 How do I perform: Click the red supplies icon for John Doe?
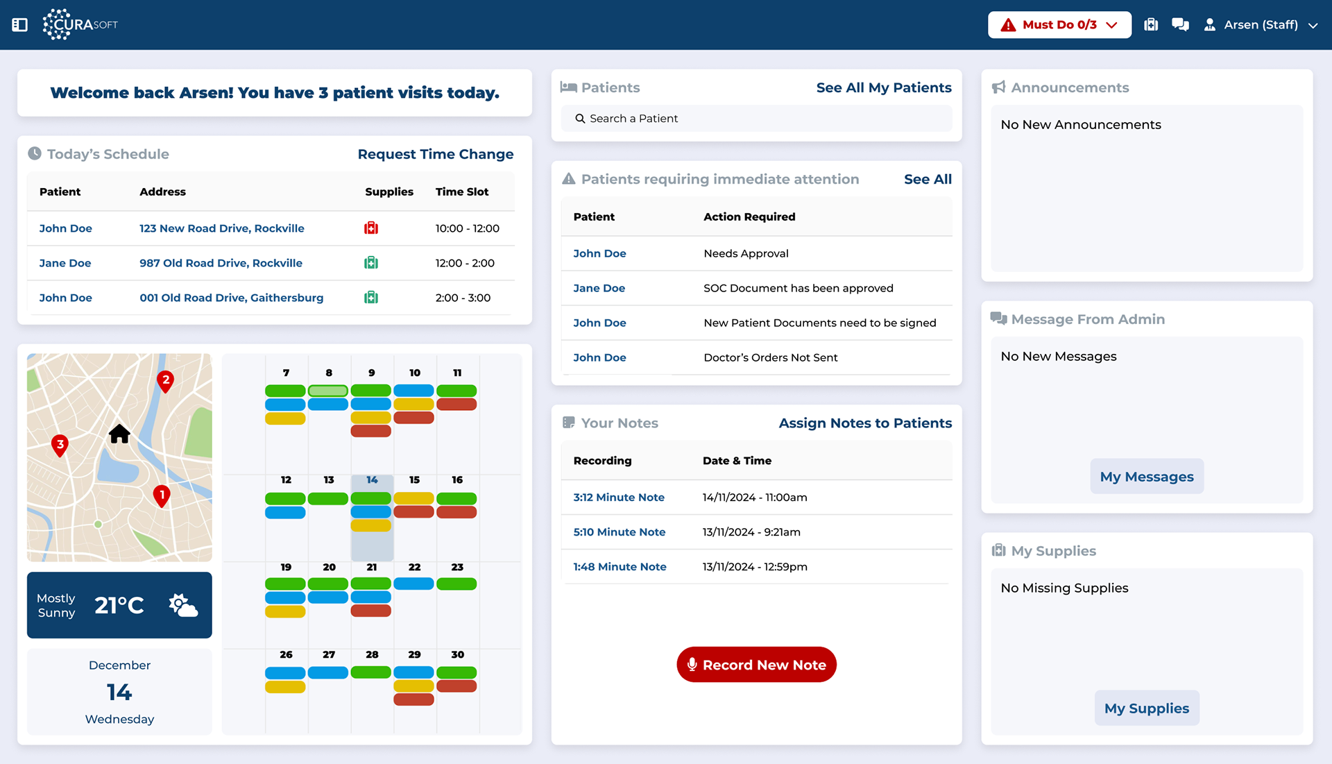[x=371, y=228]
